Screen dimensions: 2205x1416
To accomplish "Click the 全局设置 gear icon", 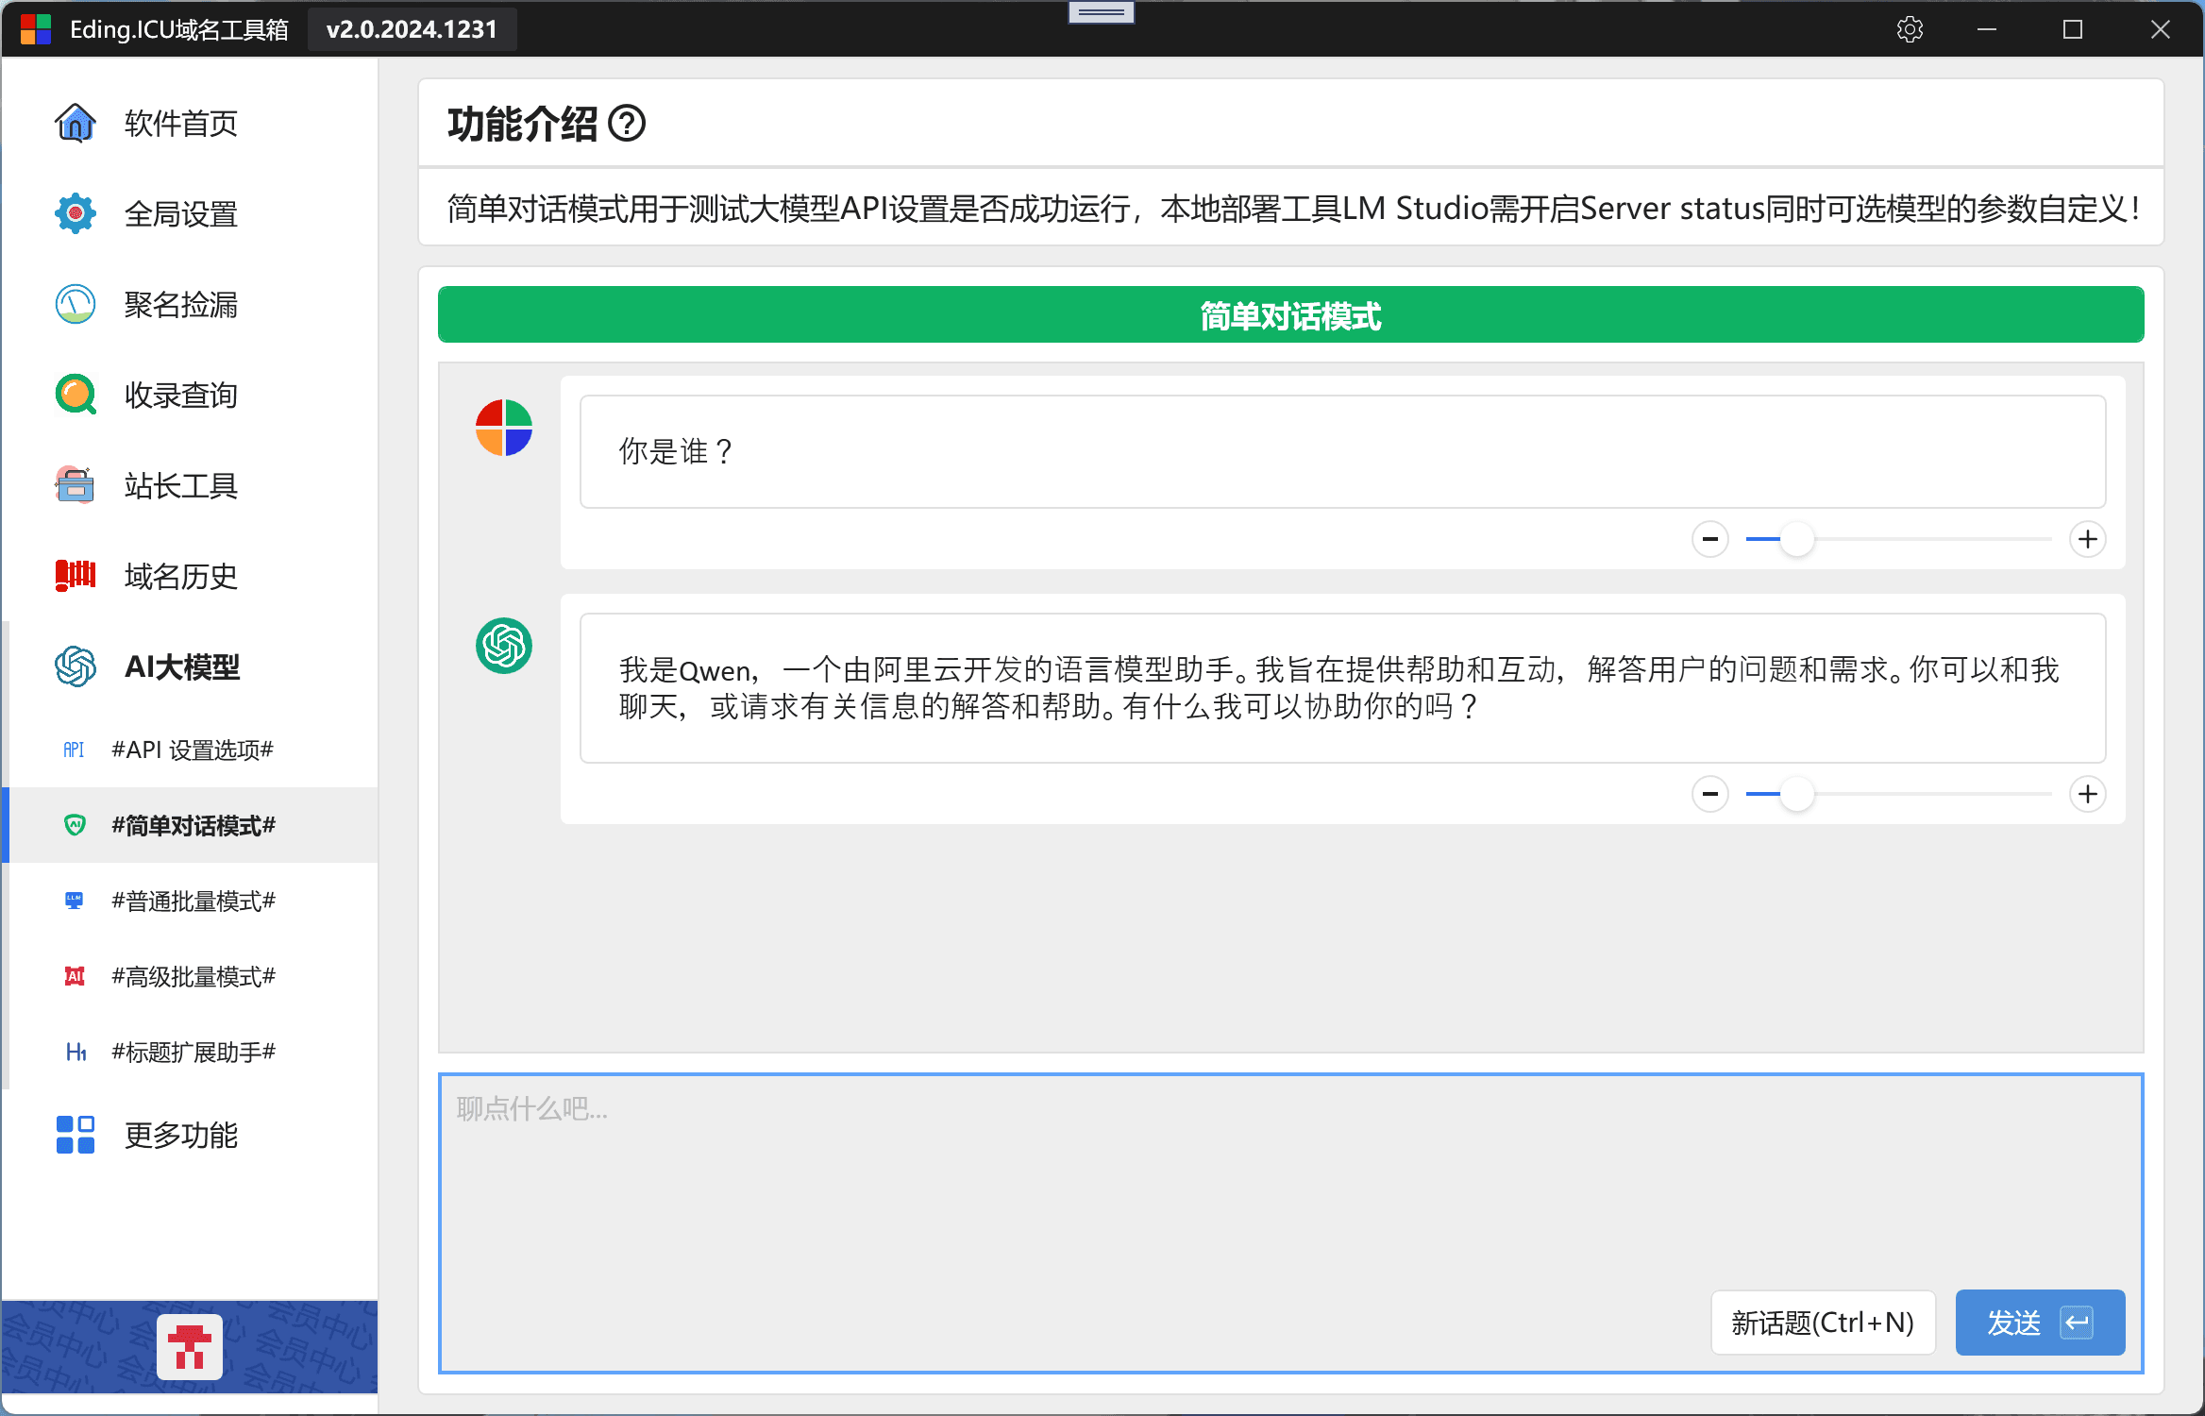I will [76, 213].
